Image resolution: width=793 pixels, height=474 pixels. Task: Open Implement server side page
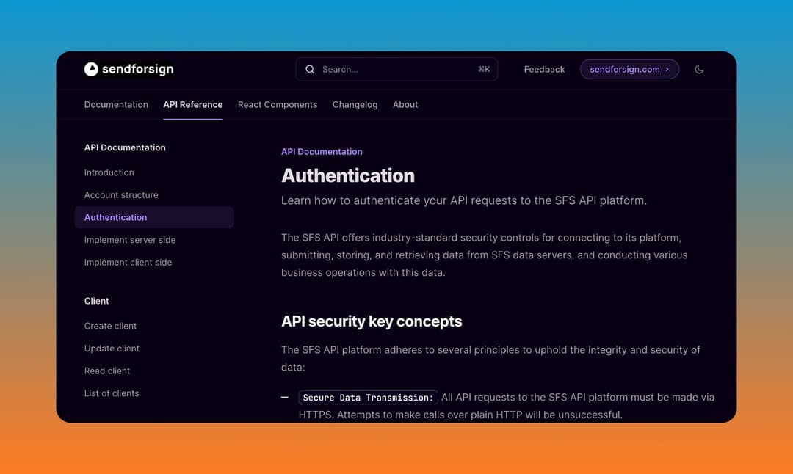click(130, 240)
